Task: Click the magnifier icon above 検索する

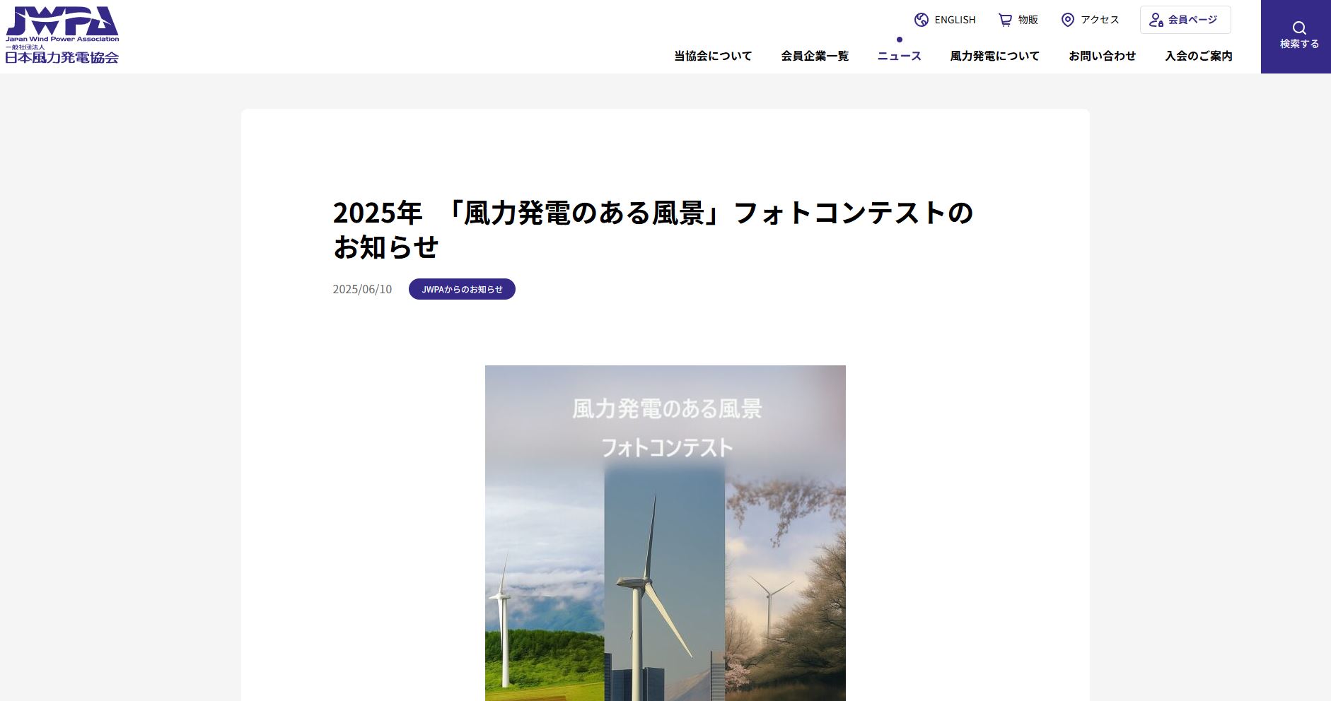Action: pos(1299,28)
